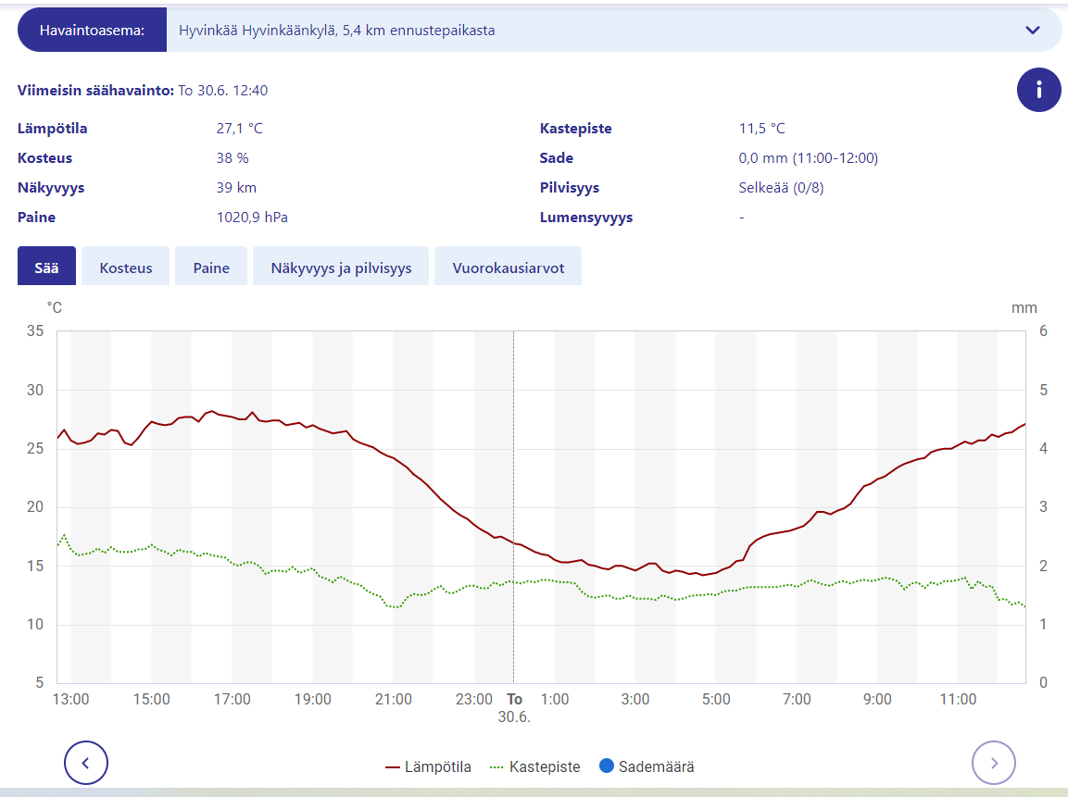Viewport: 1068px width, 797px height.
Task: Switch to the Kosteus tab
Action: tap(126, 268)
